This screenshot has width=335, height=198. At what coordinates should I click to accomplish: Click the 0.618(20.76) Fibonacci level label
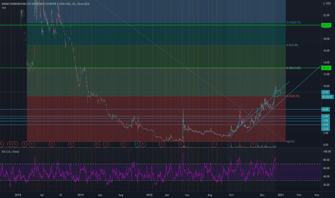coord(293,22)
